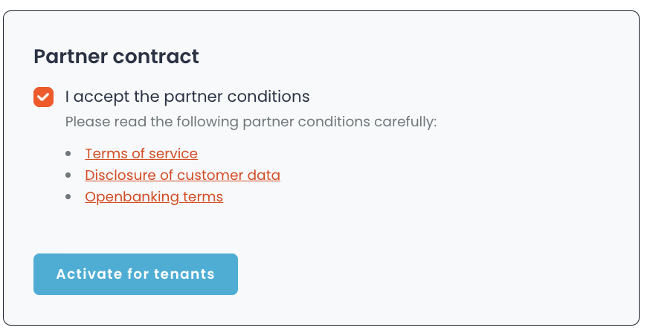Toggle acceptance of the partner conditions
The image size is (650, 336).
pos(44,97)
